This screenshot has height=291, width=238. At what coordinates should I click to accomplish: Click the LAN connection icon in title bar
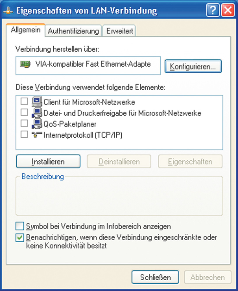(x=8, y=11)
